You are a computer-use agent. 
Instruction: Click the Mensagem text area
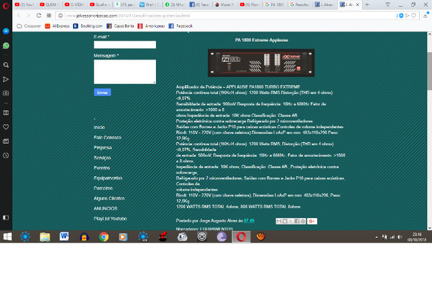click(125, 72)
